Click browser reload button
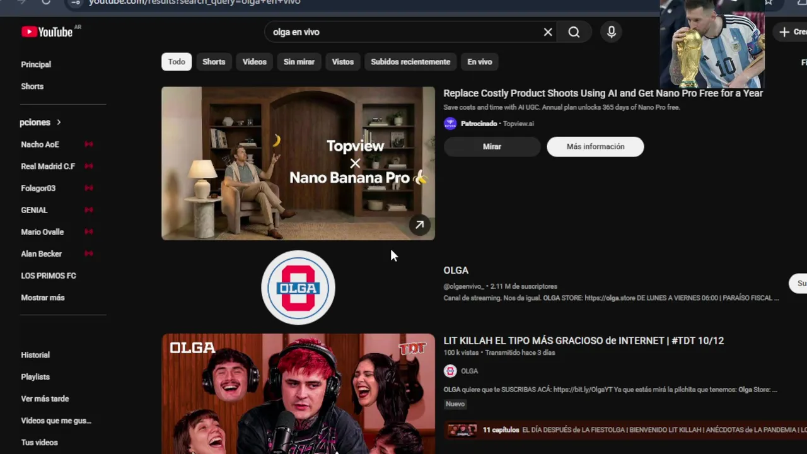Viewport: 807px width, 454px height. [46, 2]
